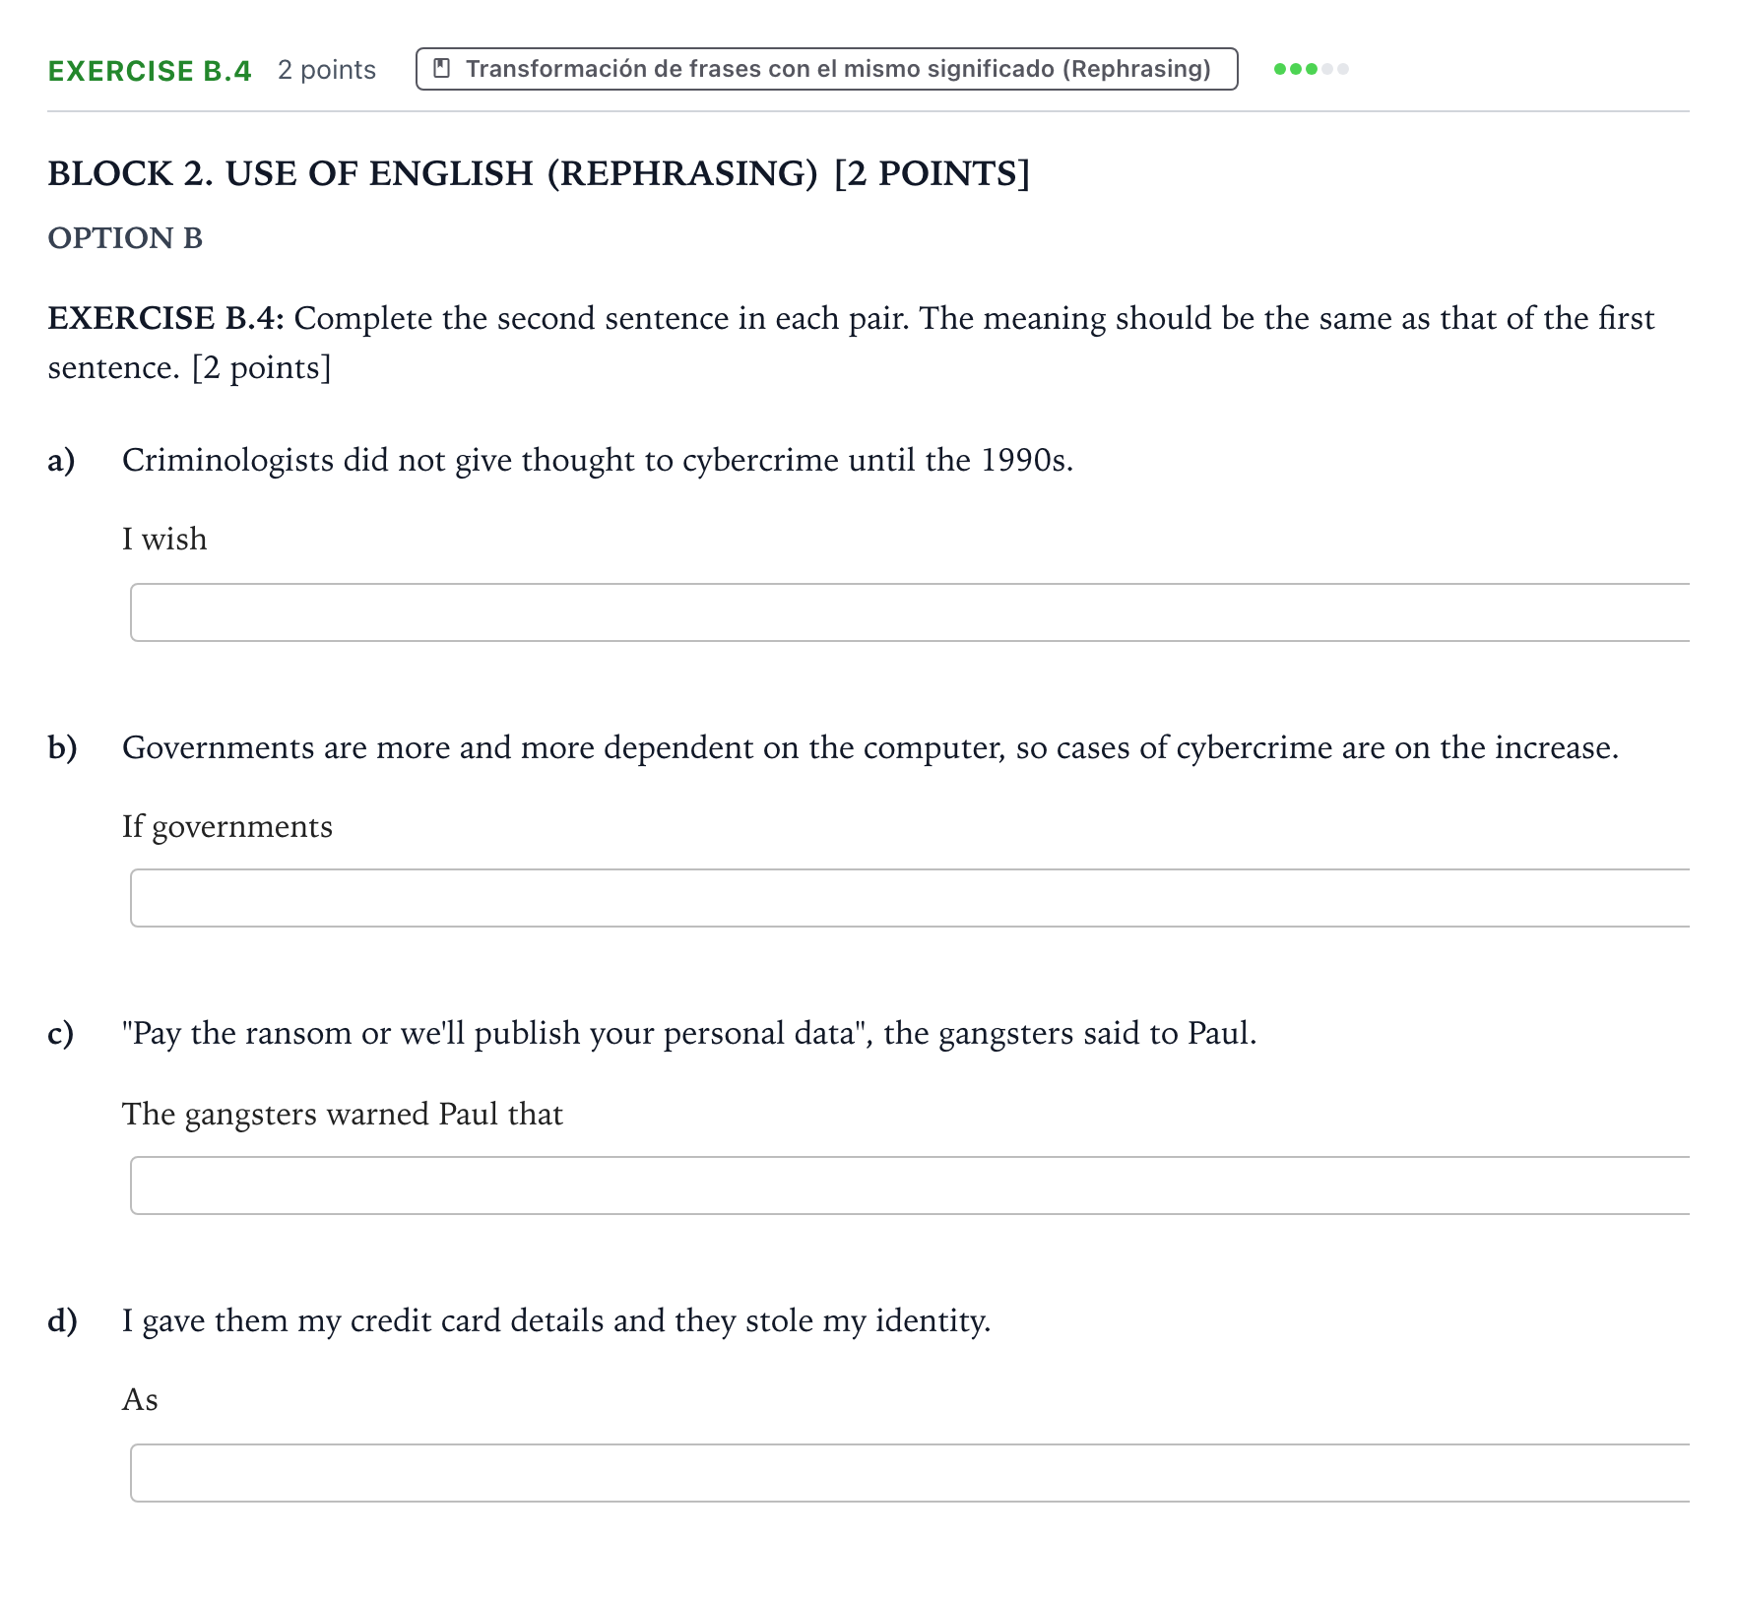Click 'BLOCK 2. USE OF ENGLISH' heading
This screenshot has height=1603, width=1737.
539,173
